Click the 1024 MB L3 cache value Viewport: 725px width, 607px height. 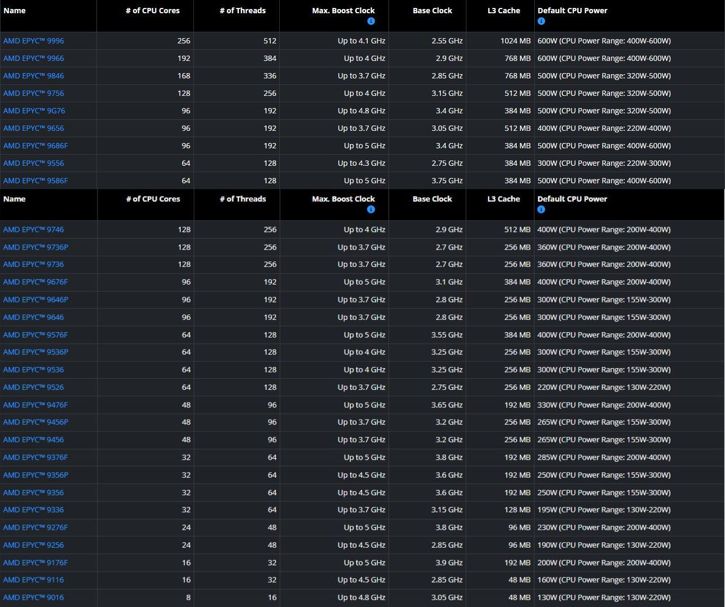tap(515, 41)
